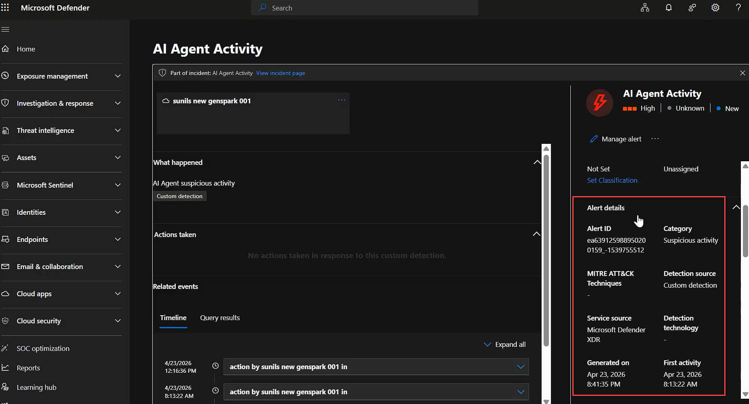Image resolution: width=749 pixels, height=404 pixels.
Task: Open the three-dots menu on genspark card
Action: click(341, 100)
